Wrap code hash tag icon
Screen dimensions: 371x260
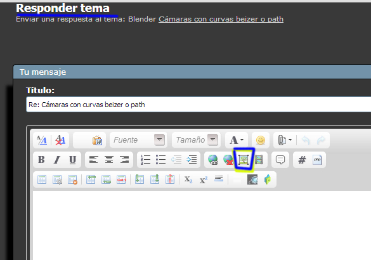(302, 160)
